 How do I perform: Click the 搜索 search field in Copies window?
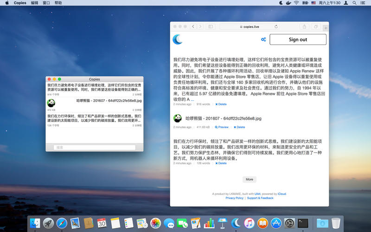[x=95, y=147]
